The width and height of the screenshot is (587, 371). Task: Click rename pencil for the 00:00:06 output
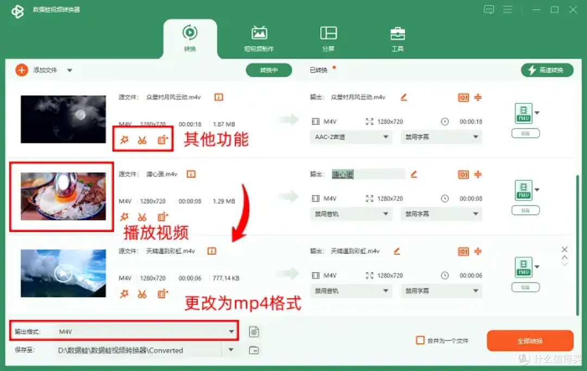click(x=397, y=251)
